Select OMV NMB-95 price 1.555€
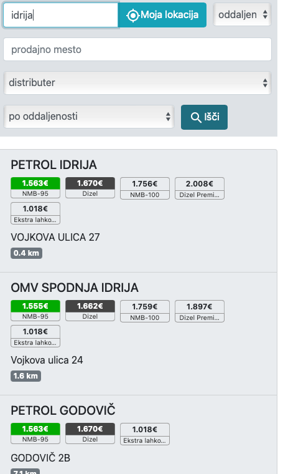Image resolution: width=283 pixels, height=474 pixels. (x=35, y=311)
